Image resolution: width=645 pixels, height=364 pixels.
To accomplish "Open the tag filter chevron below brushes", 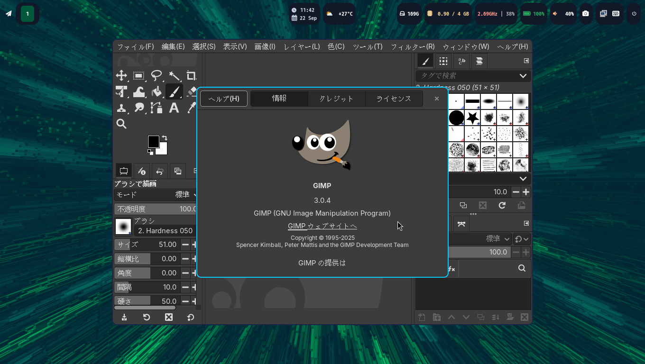I will pos(523,179).
